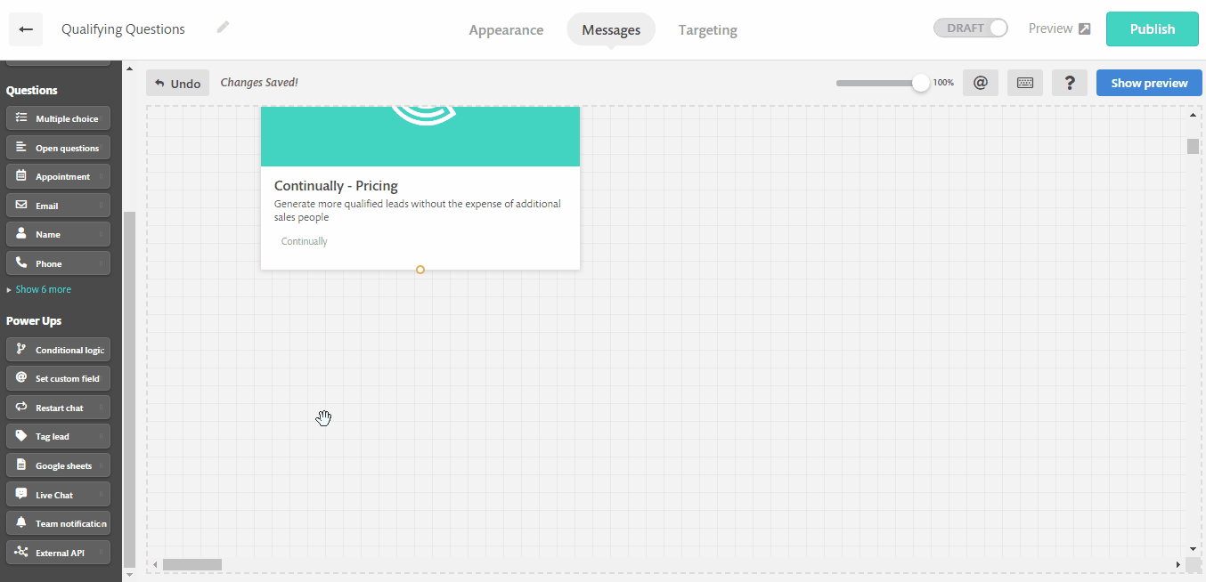Open the help question mark panel
The width and height of the screenshot is (1206, 582).
click(x=1069, y=82)
